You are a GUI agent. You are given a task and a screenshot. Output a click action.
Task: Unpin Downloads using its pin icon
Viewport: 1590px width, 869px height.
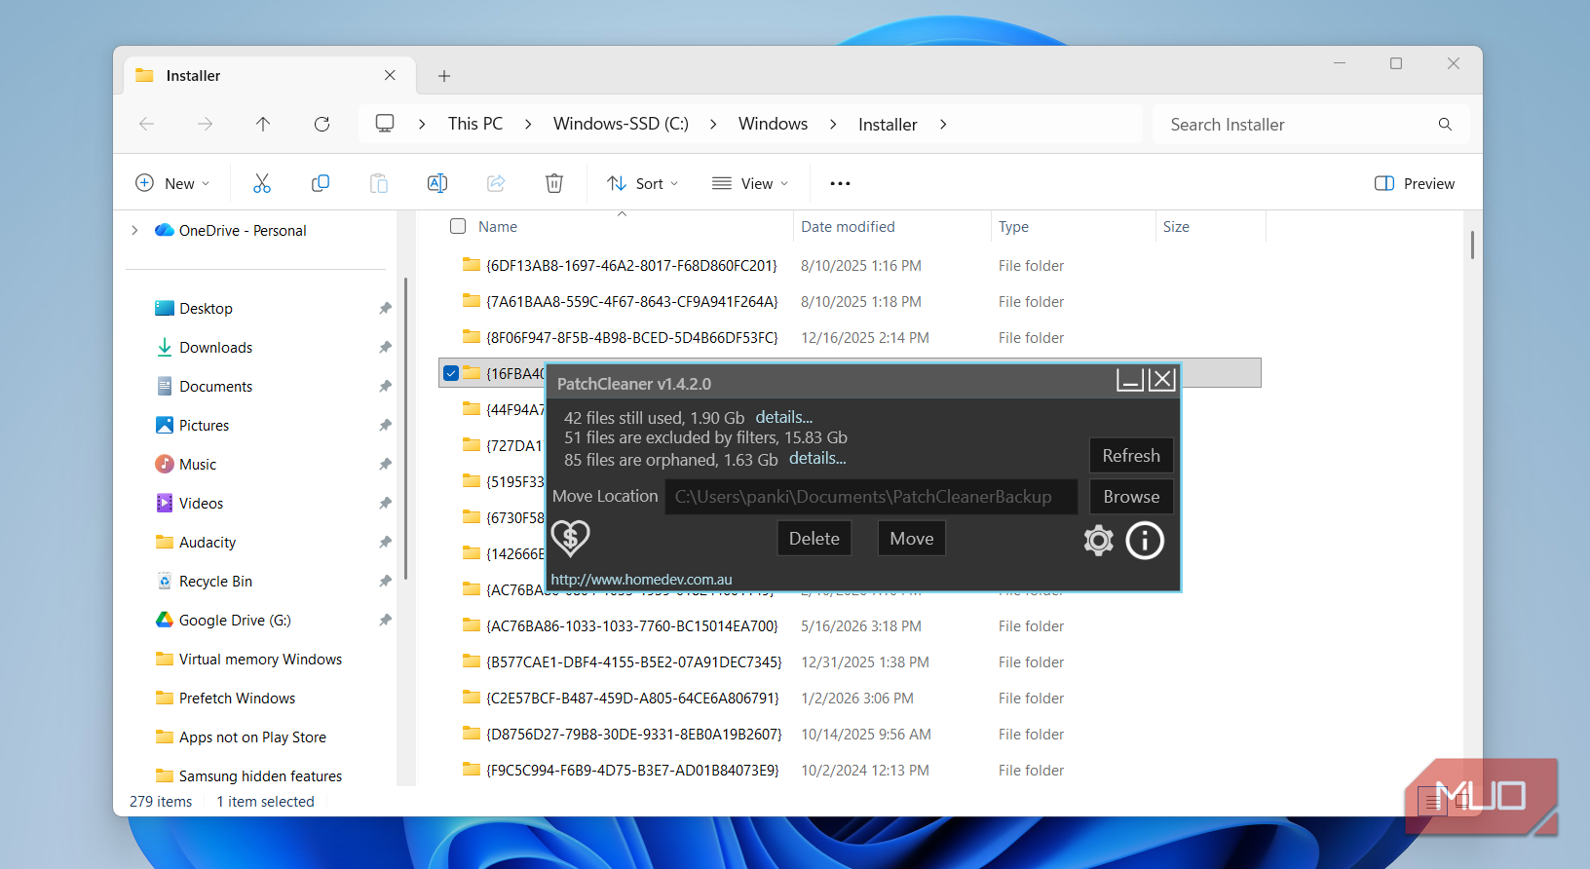(385, 347)
